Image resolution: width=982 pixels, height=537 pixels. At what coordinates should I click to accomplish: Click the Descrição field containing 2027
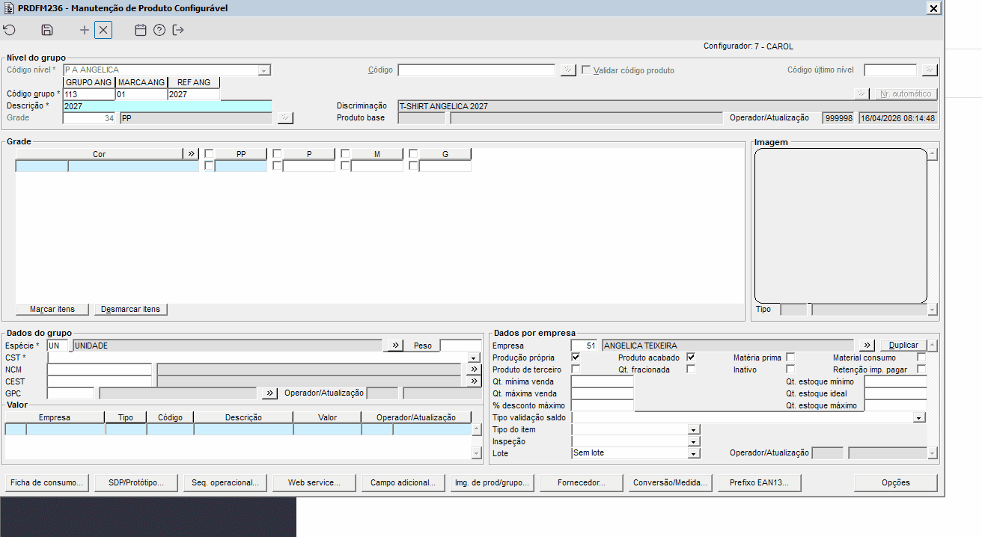click(x=168, y=106)
